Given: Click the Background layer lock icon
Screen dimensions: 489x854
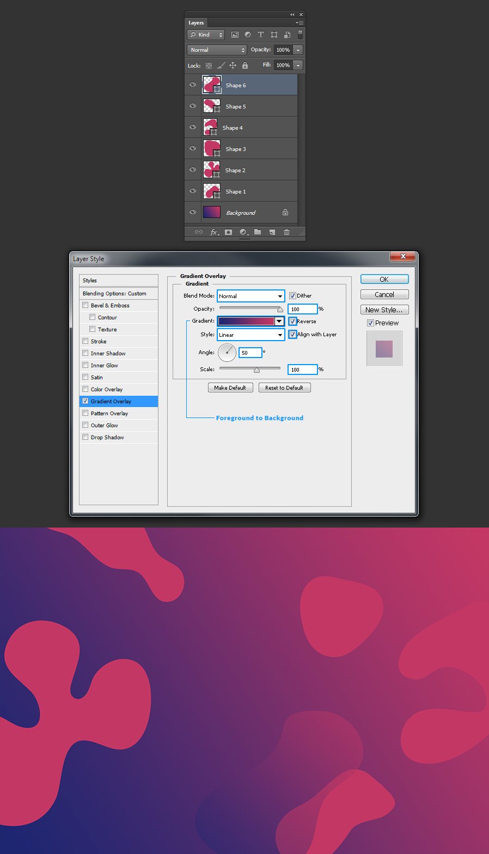Looking at the screenshot, I should pyautogui.click(x=285, y=213).
